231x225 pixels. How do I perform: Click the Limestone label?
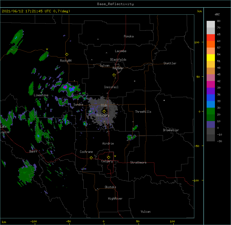click(41, 95)
